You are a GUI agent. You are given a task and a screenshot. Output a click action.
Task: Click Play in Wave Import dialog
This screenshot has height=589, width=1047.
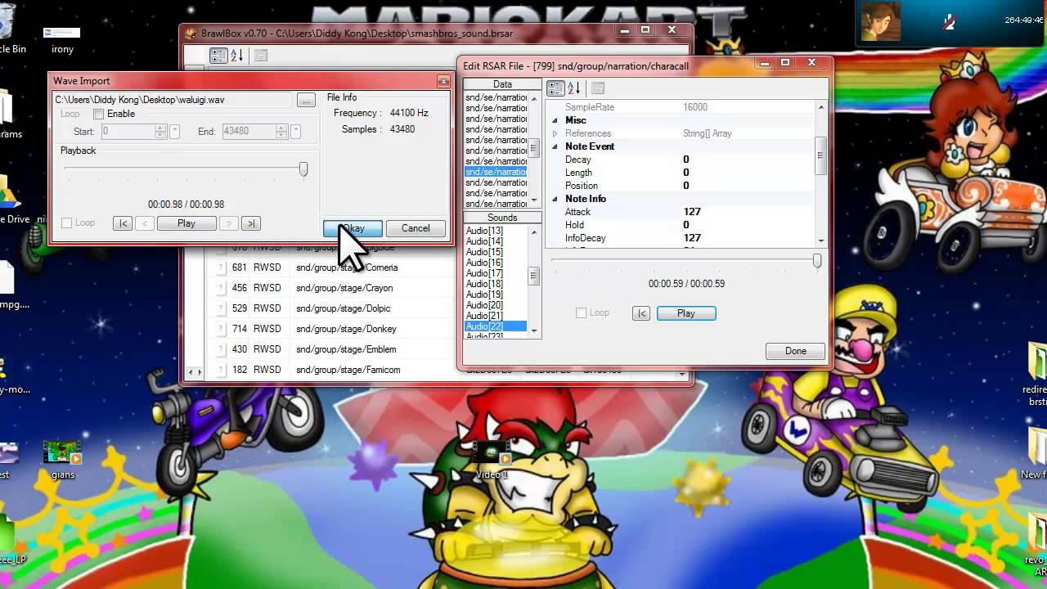186,223
